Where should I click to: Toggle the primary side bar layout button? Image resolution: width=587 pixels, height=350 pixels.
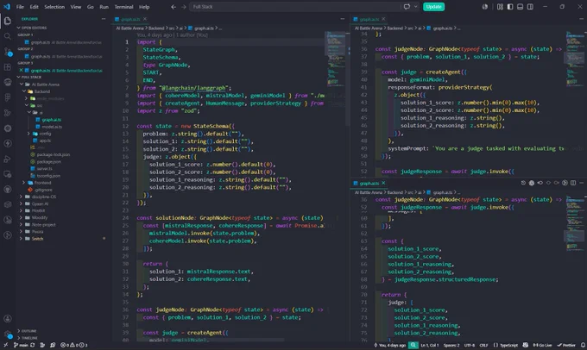click(510, 7)
